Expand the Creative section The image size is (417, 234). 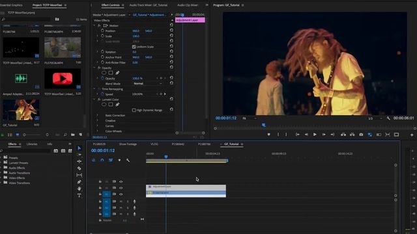coord(97,120)
